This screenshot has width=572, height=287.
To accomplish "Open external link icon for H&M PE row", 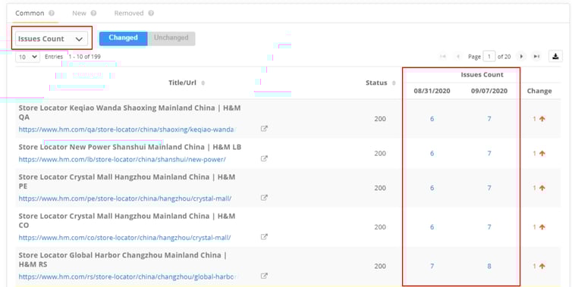I will click(264, 198).
